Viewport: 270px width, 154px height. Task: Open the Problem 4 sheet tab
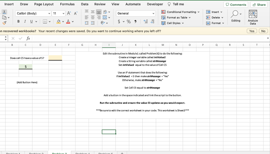(x=83, y=153)
